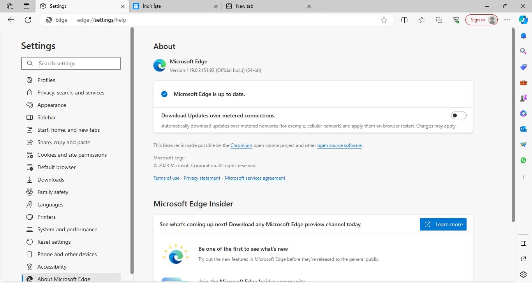Open sidebar settings gear icon
Screen dimensions: 532x283
523,274
